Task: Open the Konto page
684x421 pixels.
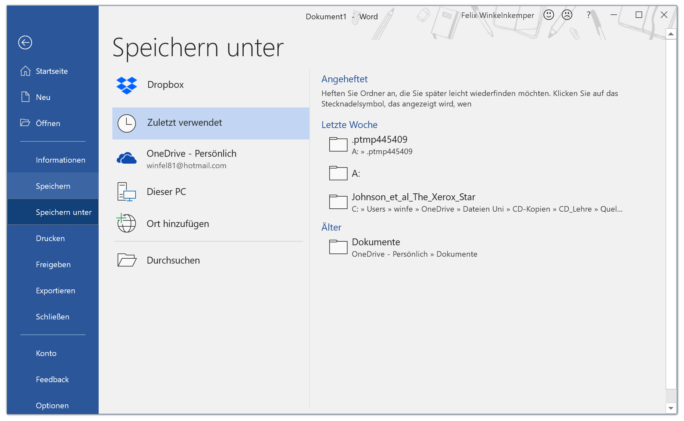Action: [46, 353]
